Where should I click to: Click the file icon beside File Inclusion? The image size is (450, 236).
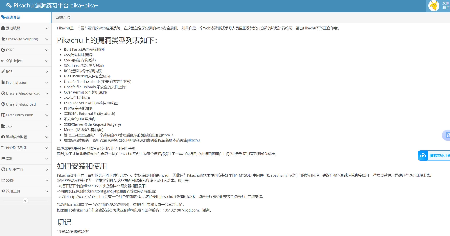(x=3, y=82)
